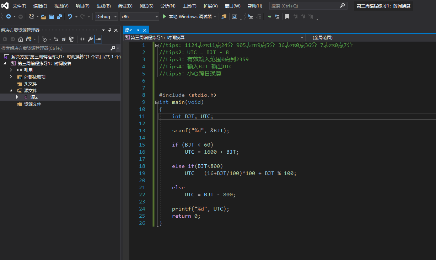The width and height of the screenshot is (436, 260).
Task: Click Collapse All icon in Solution Explorer
Action: point(64,39)
